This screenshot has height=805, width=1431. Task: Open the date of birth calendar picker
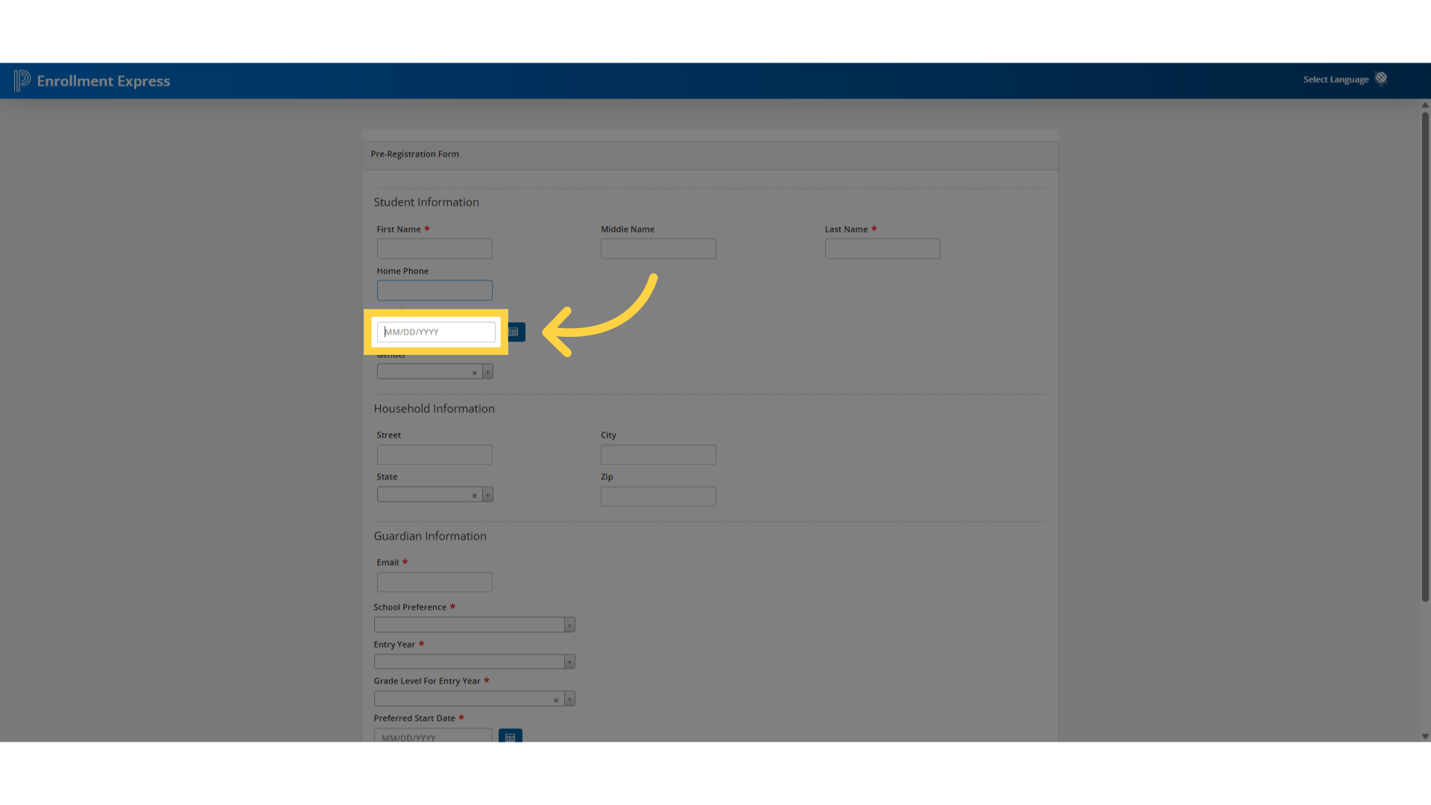pyautogui.click(x=516, y=332)
